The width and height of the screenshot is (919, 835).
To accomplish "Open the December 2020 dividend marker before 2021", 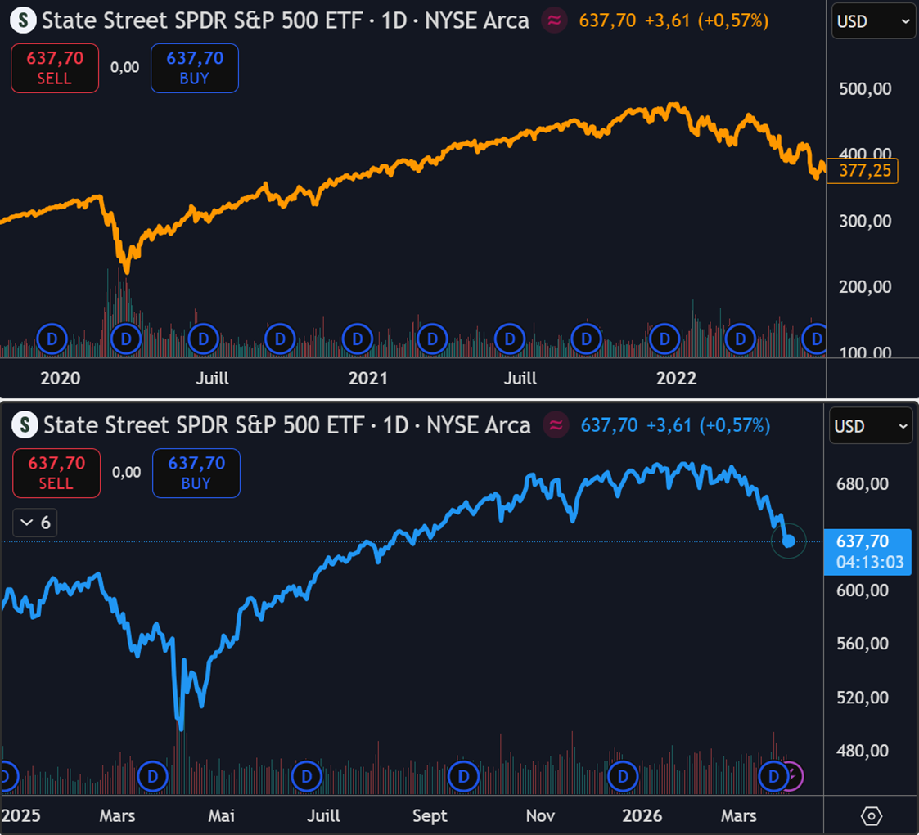I will click(x=358, y=339).
